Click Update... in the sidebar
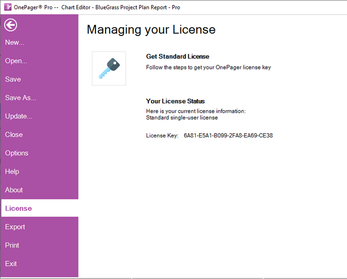Image resolution: width=347 pixels, height=279 pixels. coord(19,116)
